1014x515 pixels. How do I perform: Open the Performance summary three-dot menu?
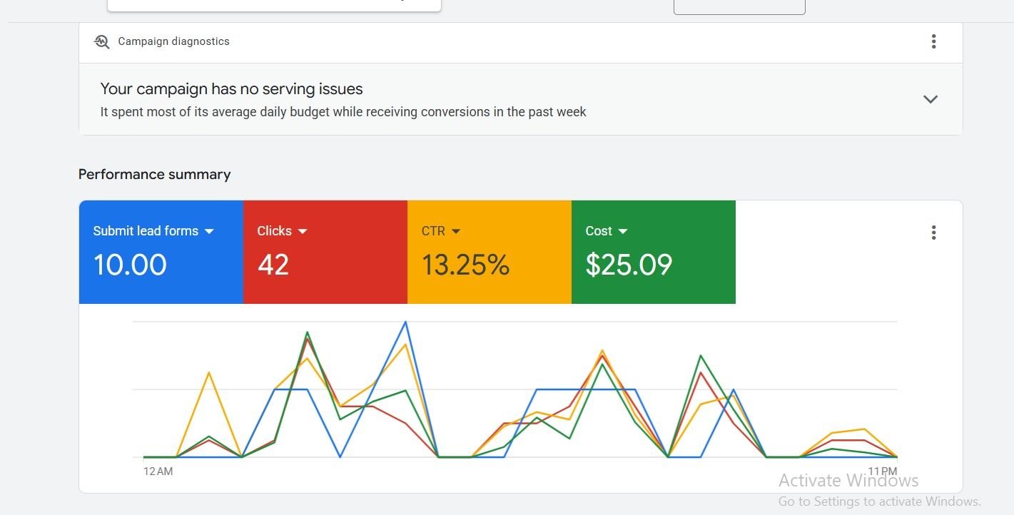tap(933, 233)
